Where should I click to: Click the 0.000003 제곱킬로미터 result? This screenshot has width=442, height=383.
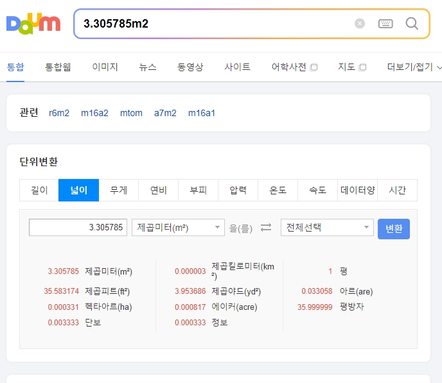(x=224, y=271)
